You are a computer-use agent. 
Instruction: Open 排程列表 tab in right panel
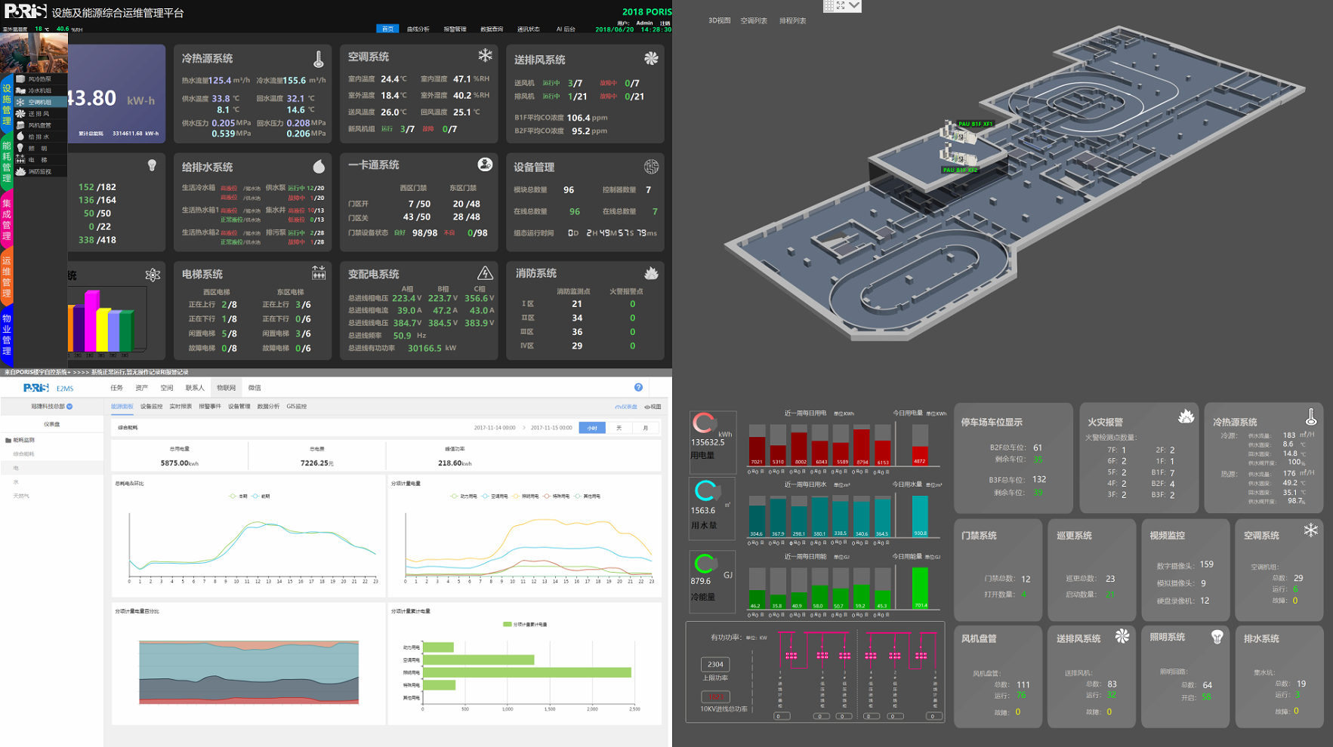(792, 21)
